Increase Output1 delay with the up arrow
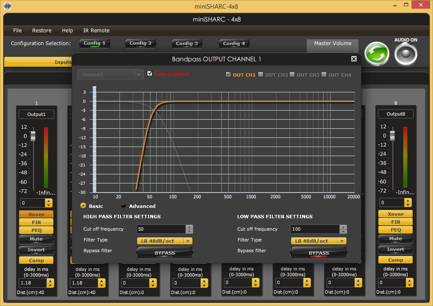Viewport: 433px width, 306px height. (50, 281)
